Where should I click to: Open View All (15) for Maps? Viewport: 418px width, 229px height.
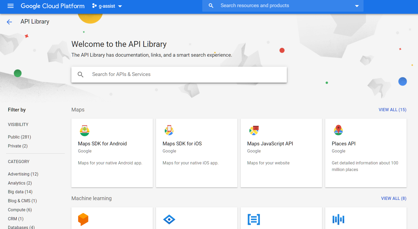coord(392,110)
